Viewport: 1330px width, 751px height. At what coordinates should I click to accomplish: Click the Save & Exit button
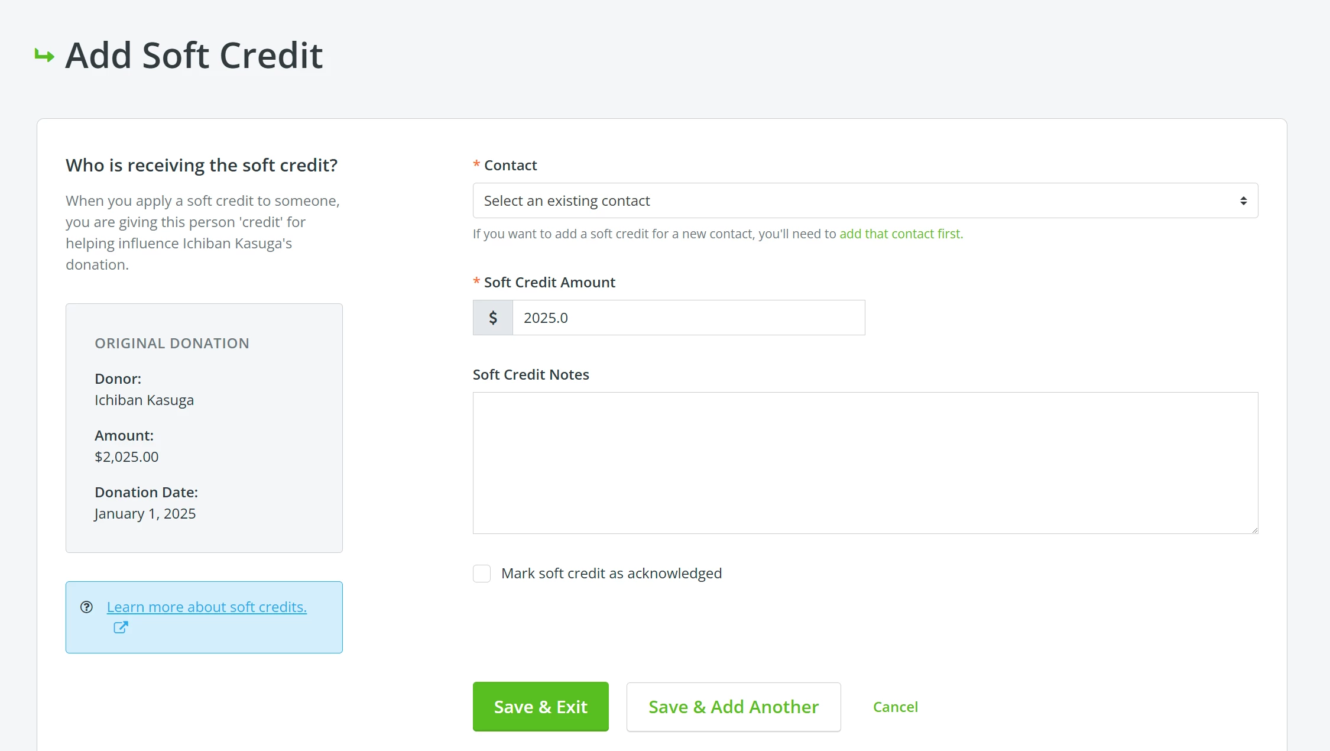[540, 706]
